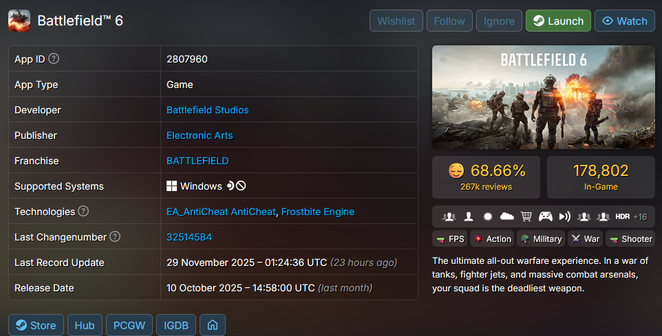662x336 pixels.
Task: Launch the game via Steam button
Action: 558,21
